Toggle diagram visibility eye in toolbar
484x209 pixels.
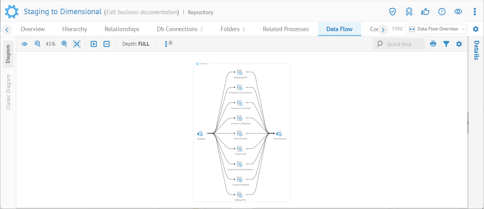pyautogui.click(x=25, y=44)
